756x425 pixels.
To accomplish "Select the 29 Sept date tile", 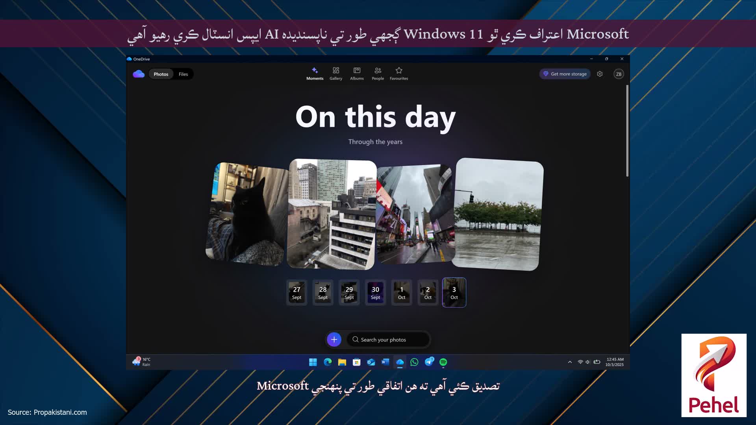I will pyautogui.click(x=349, y=292).
